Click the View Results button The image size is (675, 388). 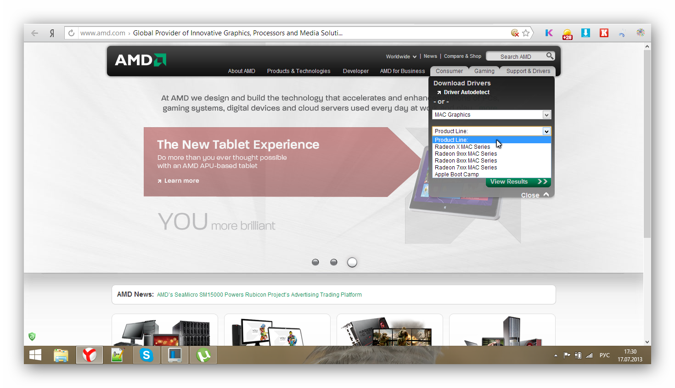click(x=518, y=182)
